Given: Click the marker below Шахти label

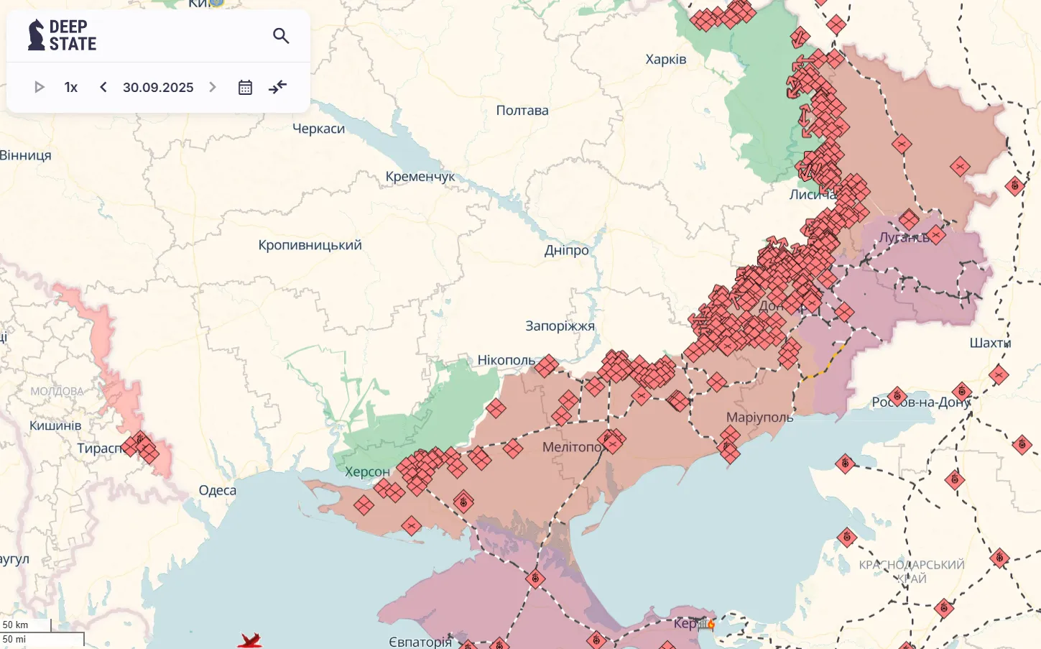Looking at the screenshot, I should pyautogui.click(x=998, y=374).
